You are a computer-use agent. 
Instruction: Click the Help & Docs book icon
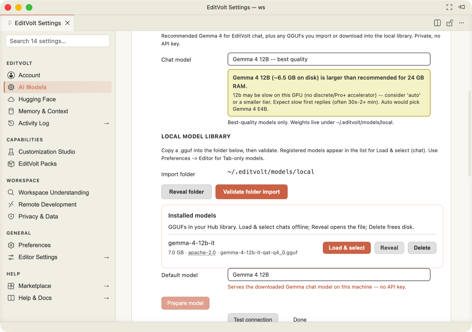pos(11,298)
